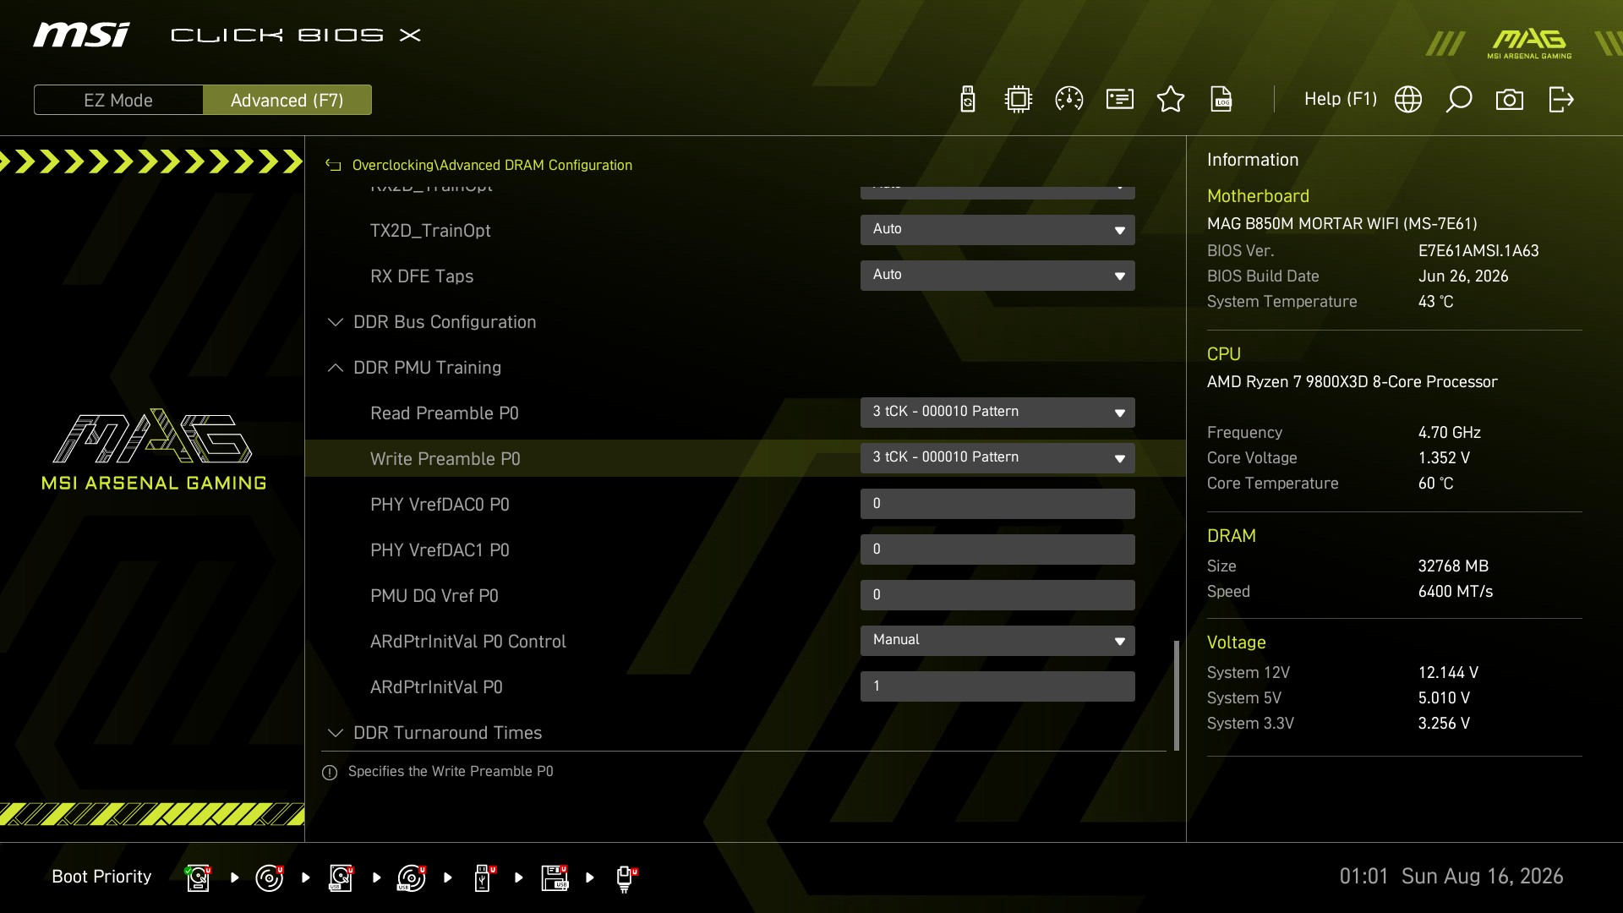The width and height of the screenshot is (1623, 913).
Task: Select the USB optical disc boot device icon
Action: pos(411,877)
